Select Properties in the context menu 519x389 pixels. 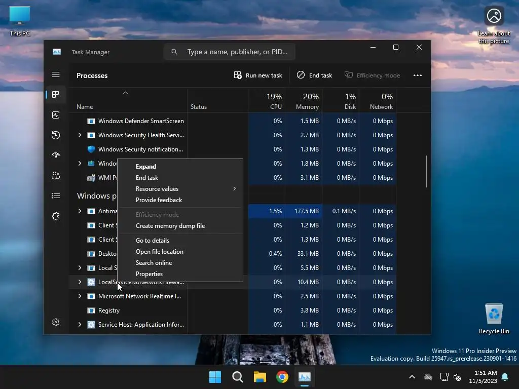tap(180, 274)
